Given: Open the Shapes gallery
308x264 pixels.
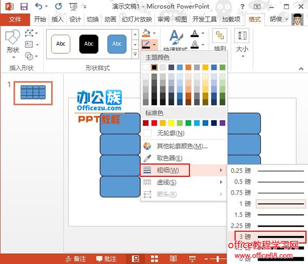Looking at the screenshot, I should pyautogui.click(x=13, y=44).
